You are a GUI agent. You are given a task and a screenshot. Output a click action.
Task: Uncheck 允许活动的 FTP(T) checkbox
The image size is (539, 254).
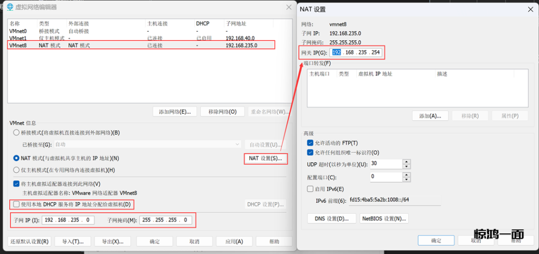(x=310, y=143)
